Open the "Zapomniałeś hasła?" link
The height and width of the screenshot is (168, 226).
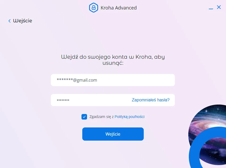click(x=151, y=100)
